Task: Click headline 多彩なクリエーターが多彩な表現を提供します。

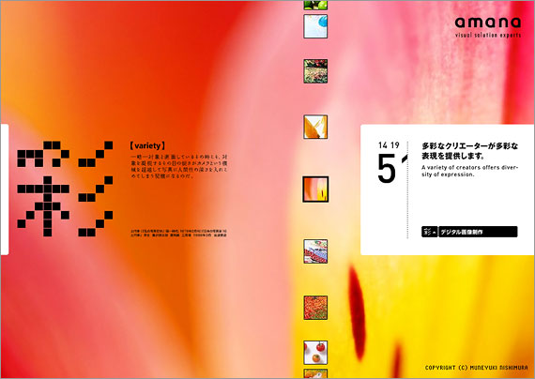Action: tap(470, 151)
